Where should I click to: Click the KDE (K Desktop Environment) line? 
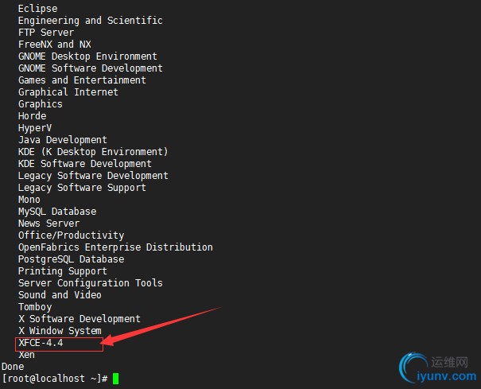click(93, 152)
